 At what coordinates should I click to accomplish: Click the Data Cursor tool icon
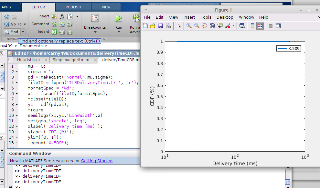tap(220, 26)
